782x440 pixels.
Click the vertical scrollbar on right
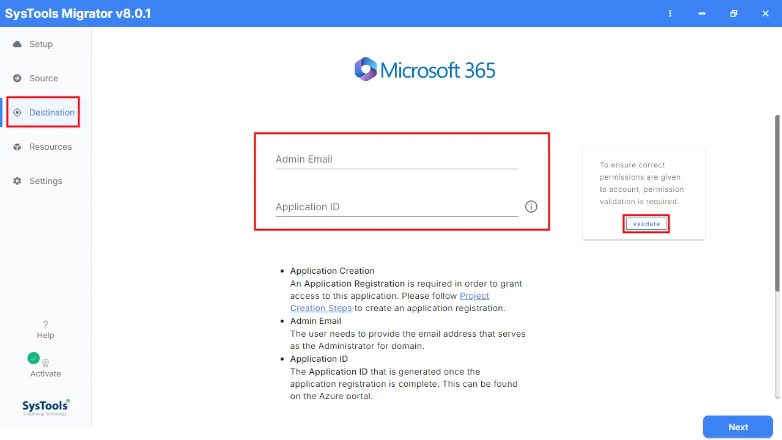pos(778,202)
